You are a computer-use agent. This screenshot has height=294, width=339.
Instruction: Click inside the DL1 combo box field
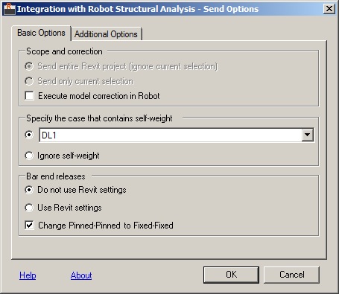(x=171, y=135)
